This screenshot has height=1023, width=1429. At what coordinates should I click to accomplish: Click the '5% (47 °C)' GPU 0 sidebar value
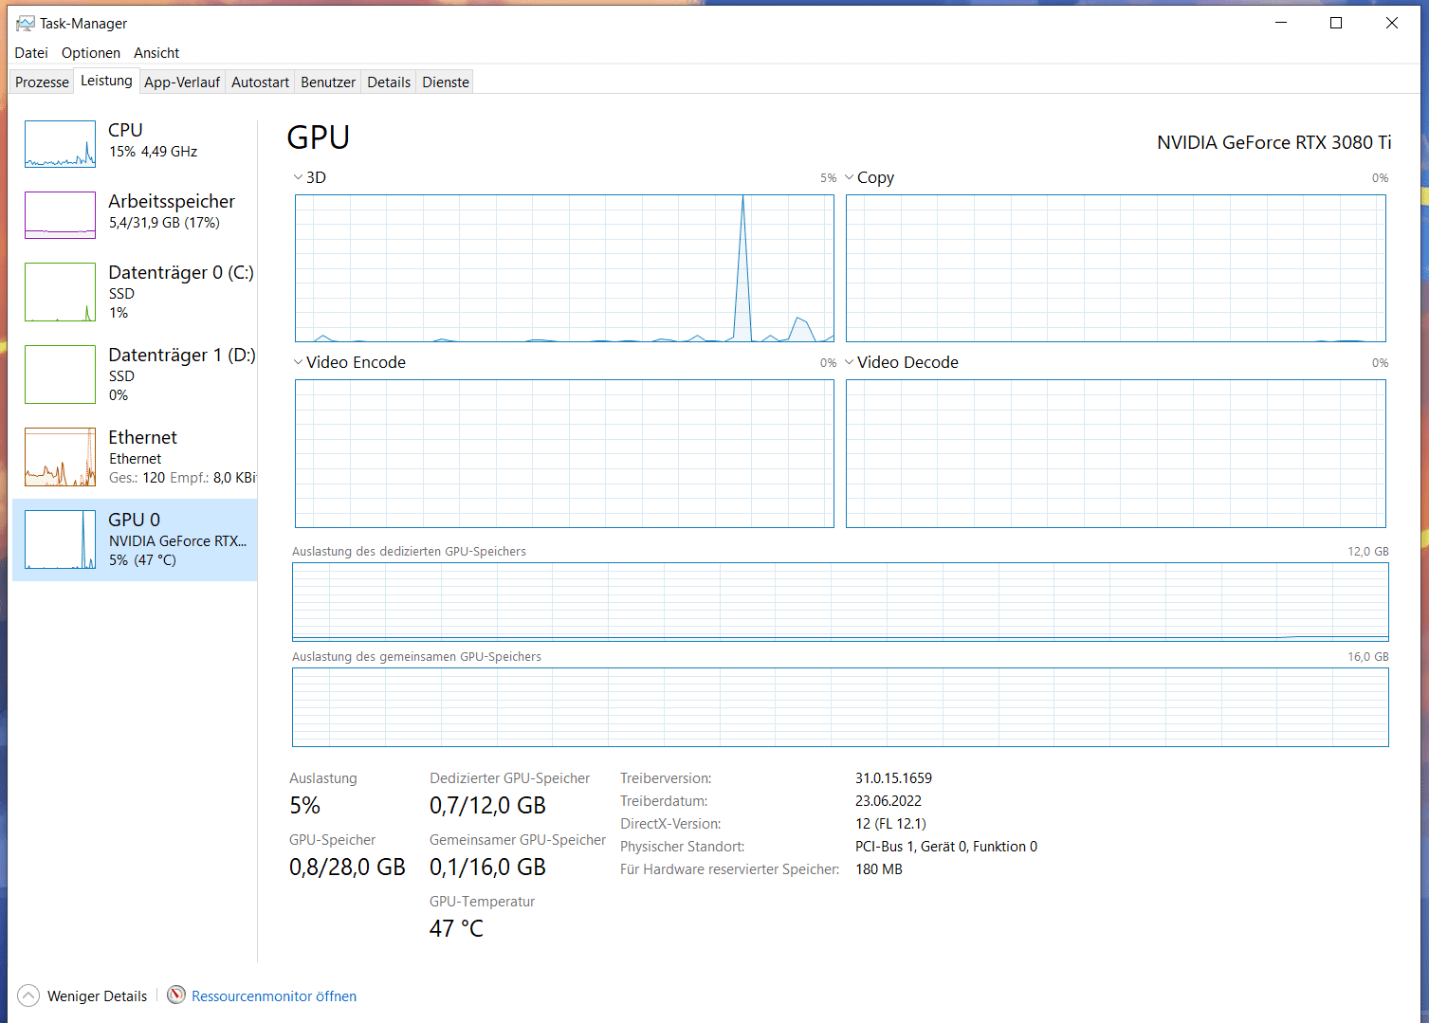[142, 560]
